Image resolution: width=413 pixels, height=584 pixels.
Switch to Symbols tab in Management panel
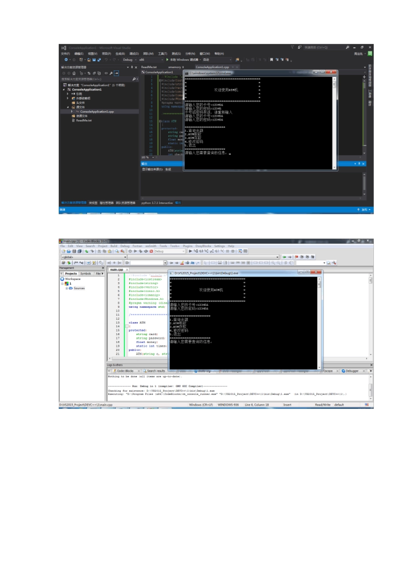pyautogui.click(x=86, y=274)
